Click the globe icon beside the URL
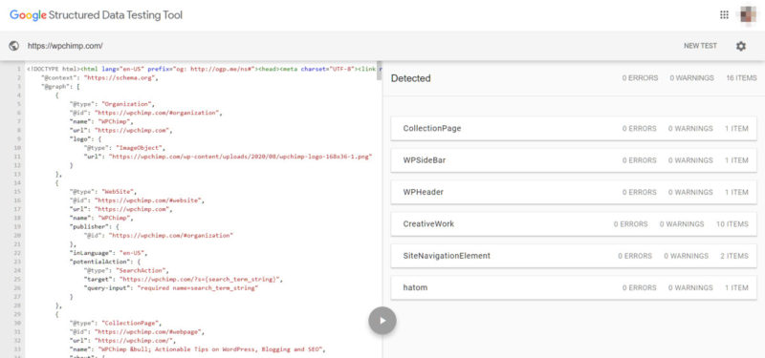 14,46
